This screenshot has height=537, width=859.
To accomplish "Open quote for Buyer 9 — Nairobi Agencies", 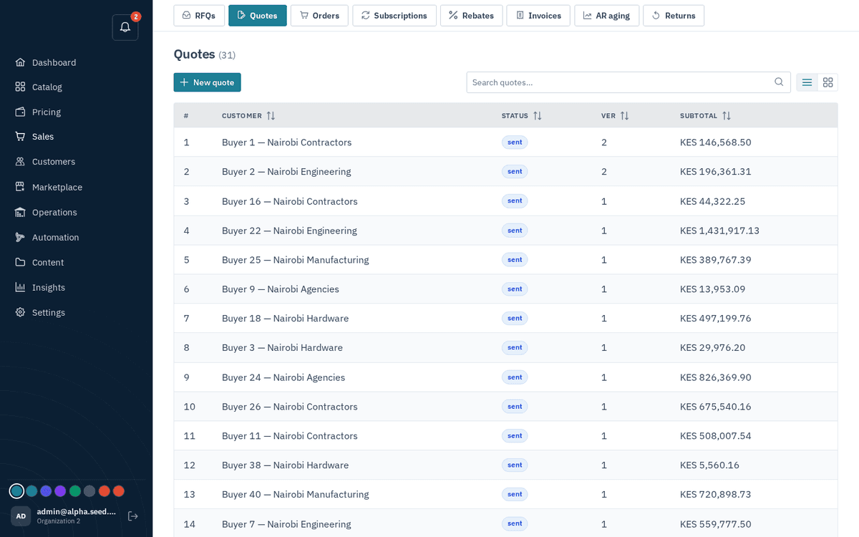I will pyautogui.click(x=505, y=289).
